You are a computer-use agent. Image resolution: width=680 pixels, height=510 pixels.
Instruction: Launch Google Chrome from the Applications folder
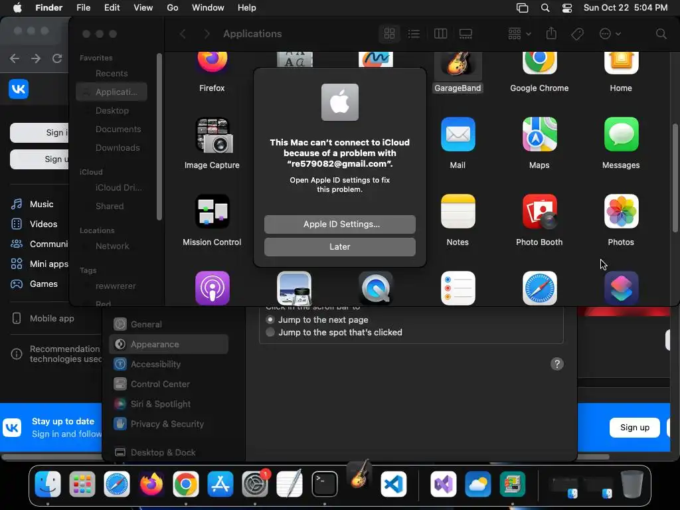[539, 63]
